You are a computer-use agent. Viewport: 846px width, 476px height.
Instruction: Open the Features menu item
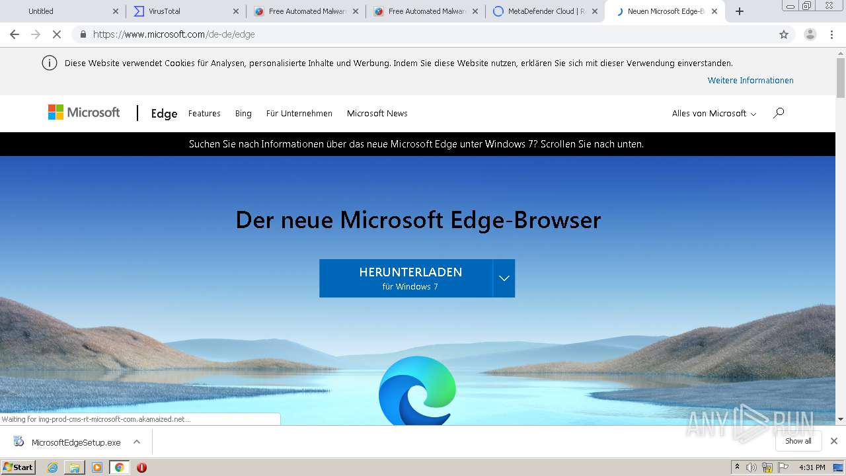(x=204, y=114)
